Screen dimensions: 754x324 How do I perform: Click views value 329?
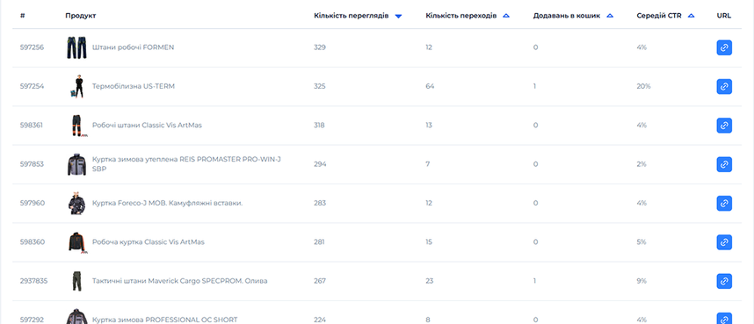[320, 47]
